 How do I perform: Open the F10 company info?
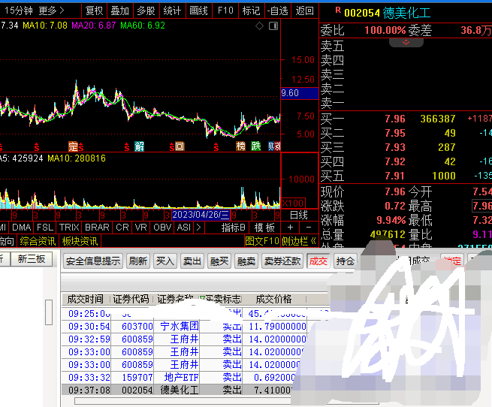coord(225,11)
